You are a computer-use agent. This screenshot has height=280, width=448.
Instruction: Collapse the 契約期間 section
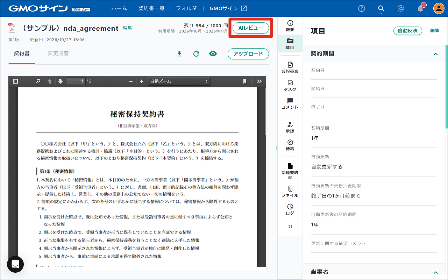436,54
